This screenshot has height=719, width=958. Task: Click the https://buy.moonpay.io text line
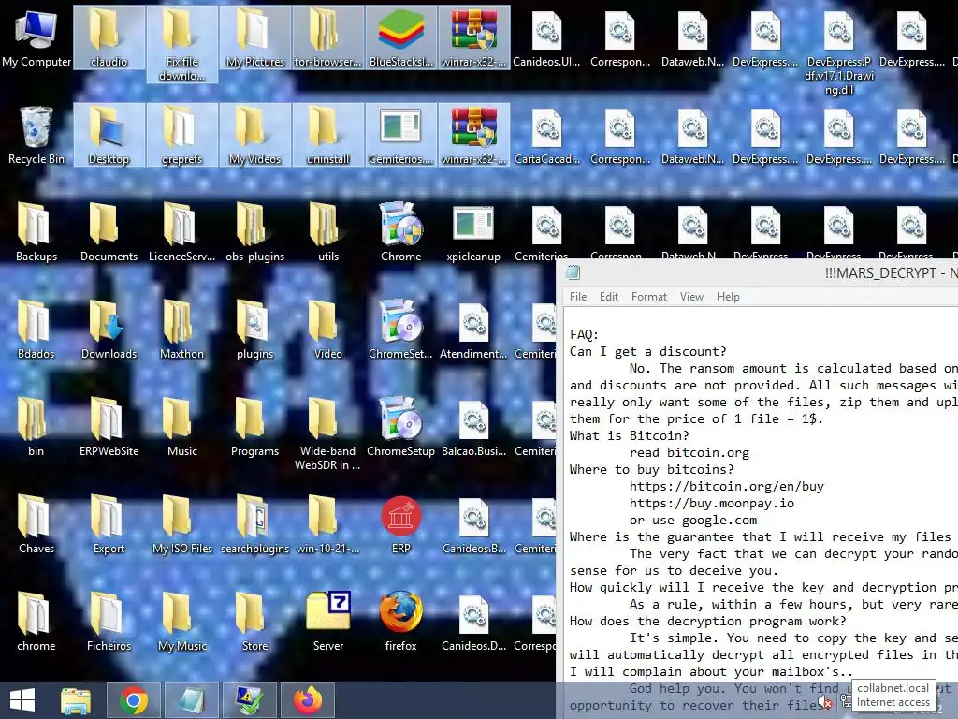tap(712, 503)
